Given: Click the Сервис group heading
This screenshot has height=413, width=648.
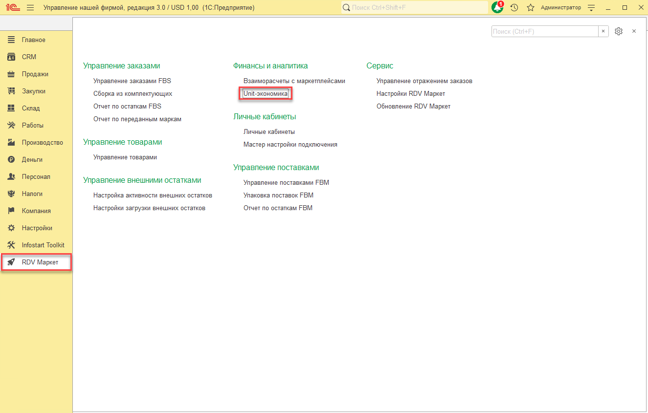Looking at the screenshot, I should [380, 65].
